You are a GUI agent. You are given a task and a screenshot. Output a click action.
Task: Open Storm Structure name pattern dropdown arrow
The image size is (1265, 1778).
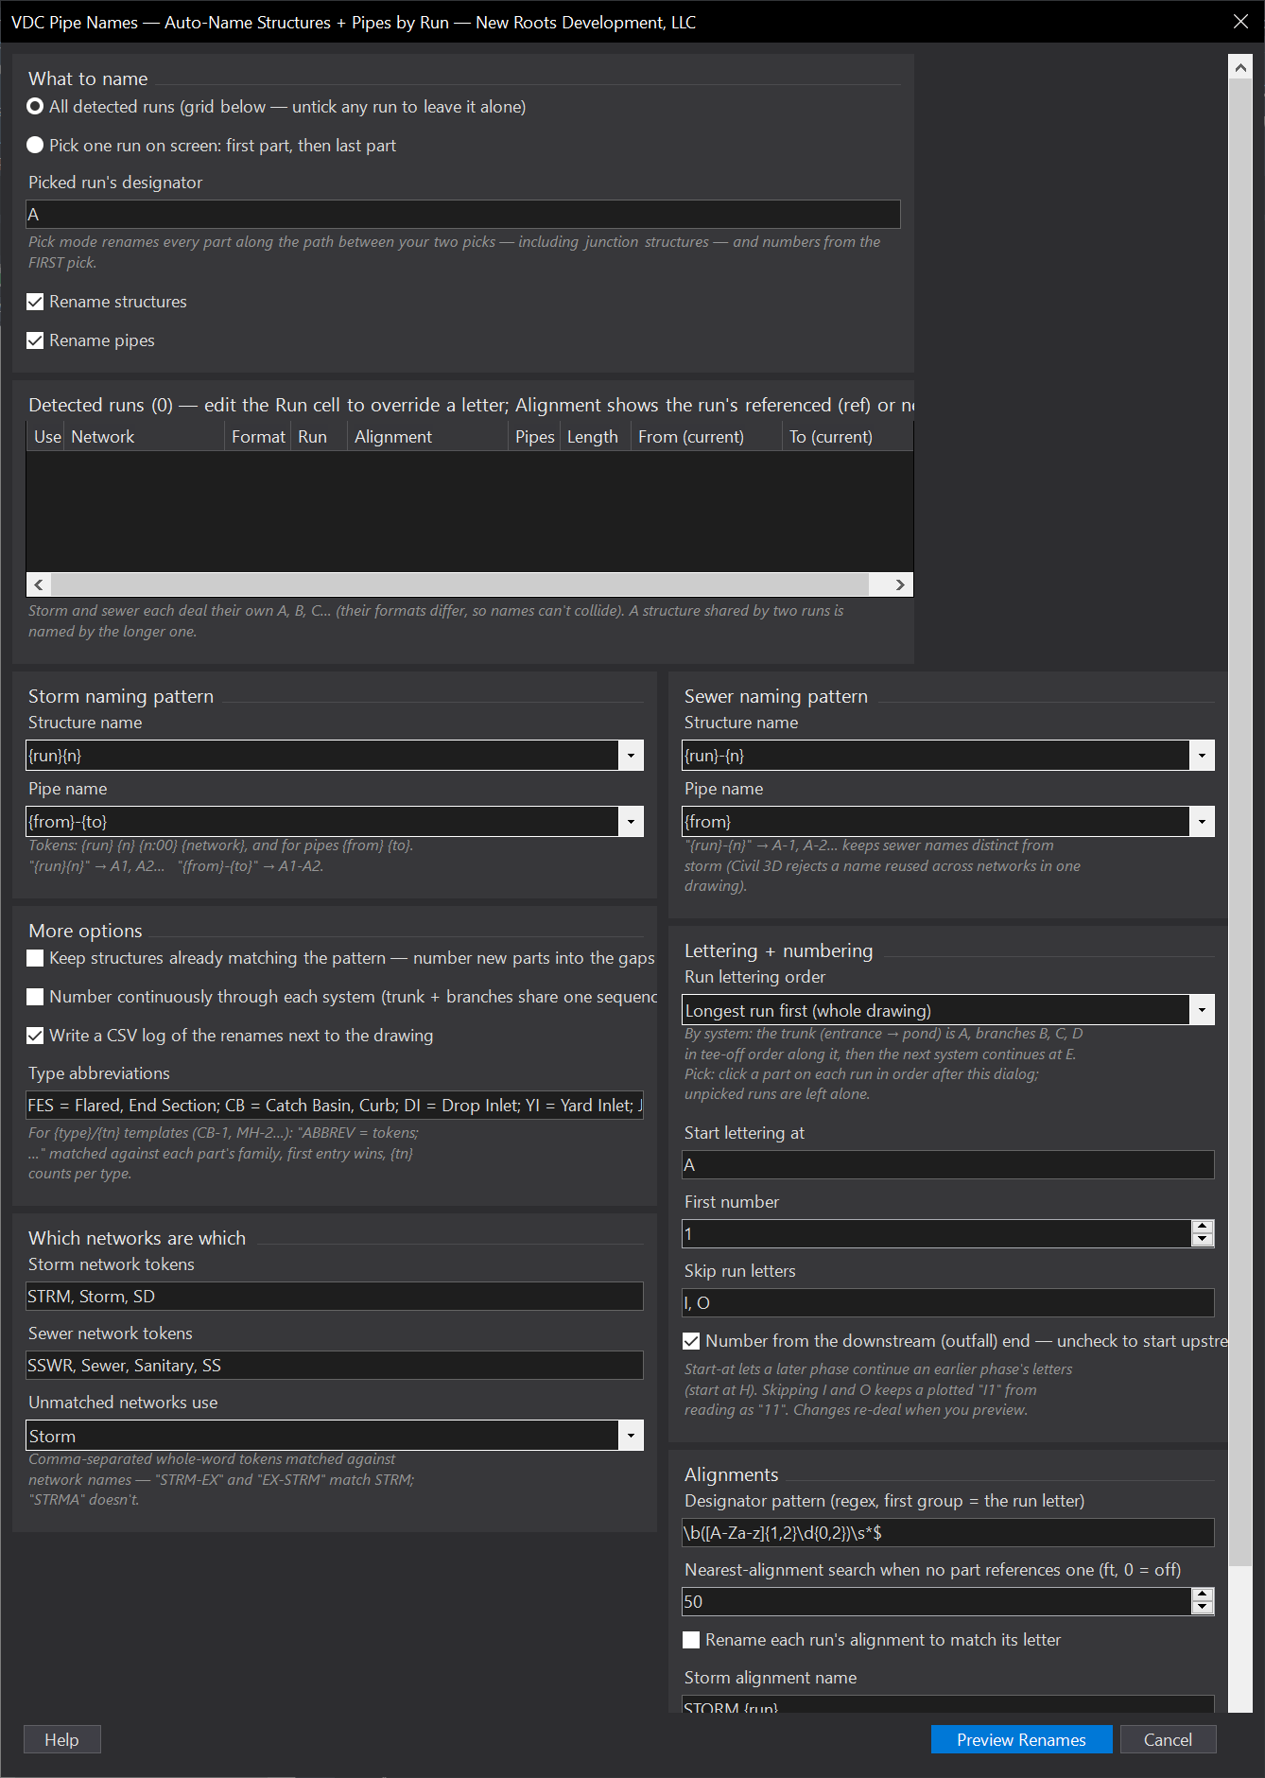point(631,756)
